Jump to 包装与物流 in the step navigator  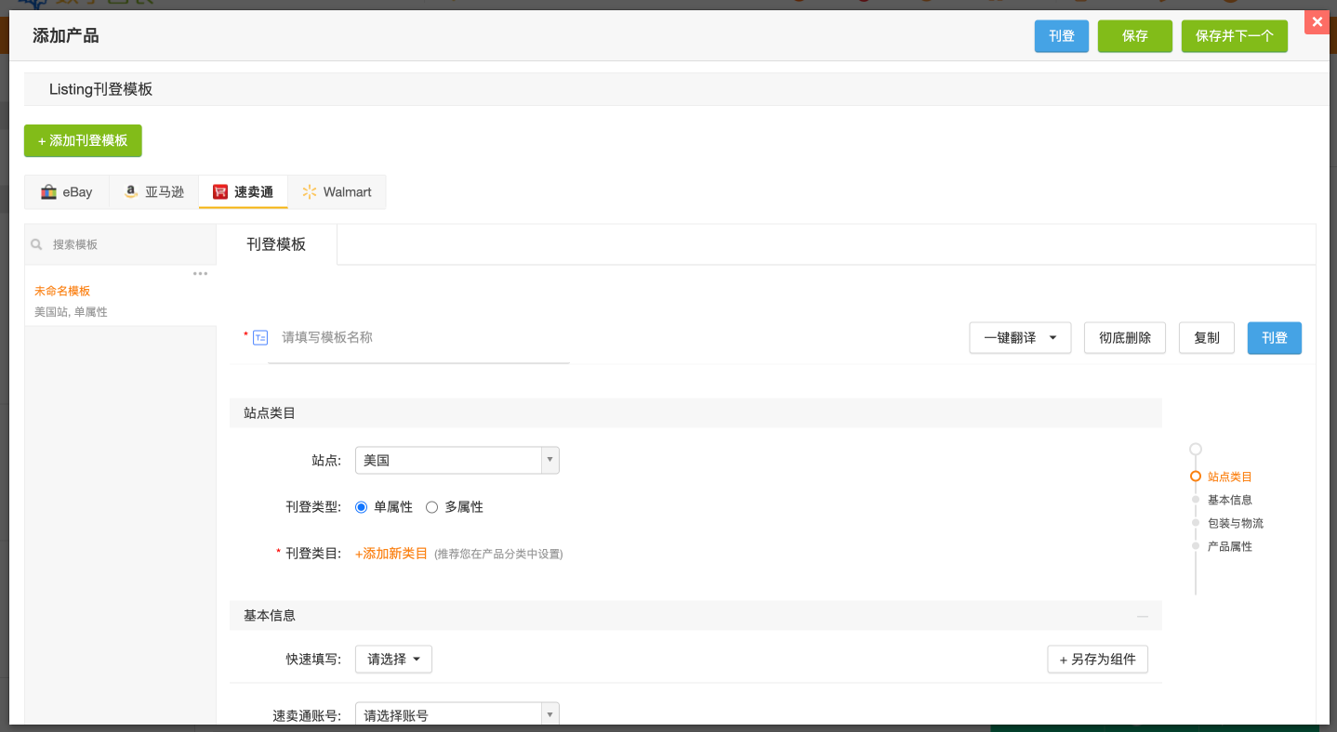[1235, 523]
